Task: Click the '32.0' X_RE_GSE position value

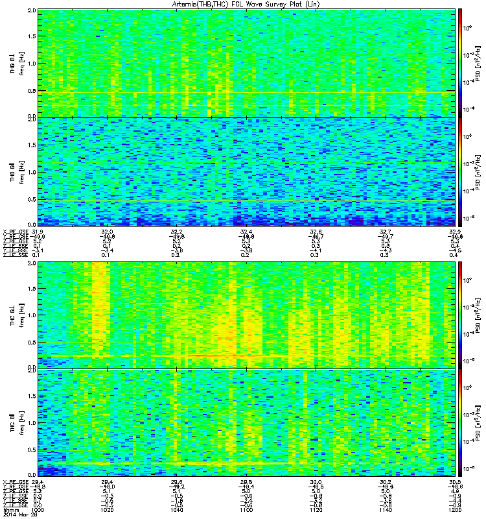Action: click(107, 232)
